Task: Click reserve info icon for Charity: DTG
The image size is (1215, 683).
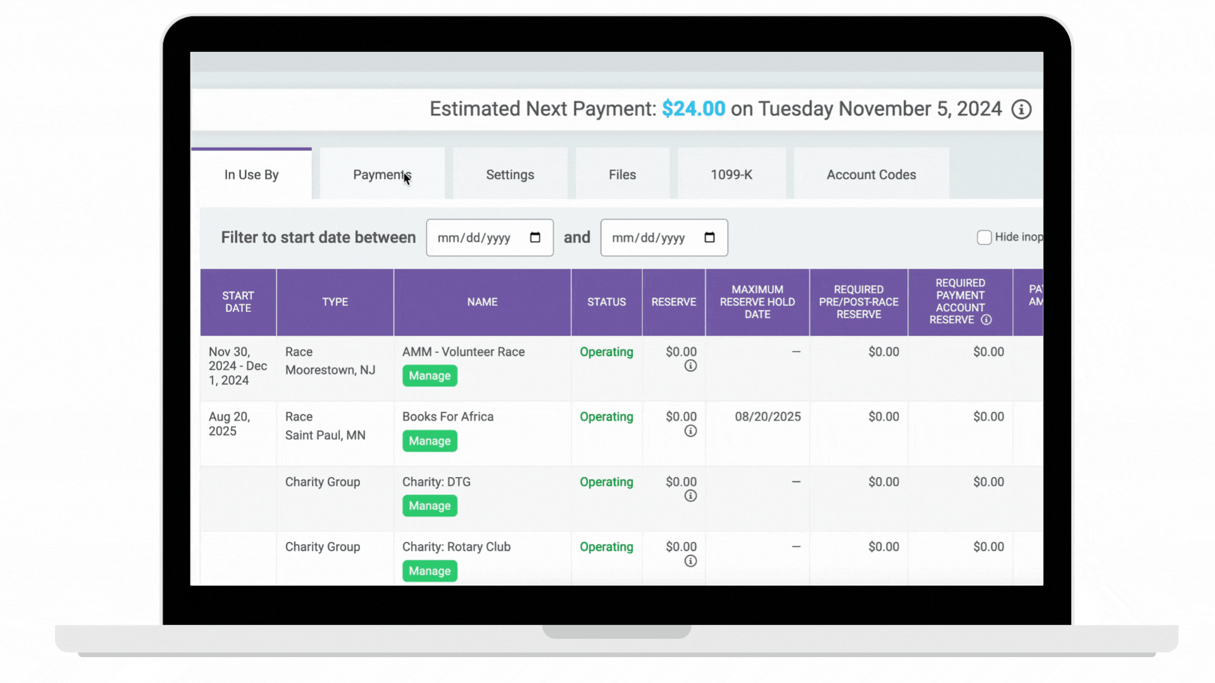Action: click(690, 496)
